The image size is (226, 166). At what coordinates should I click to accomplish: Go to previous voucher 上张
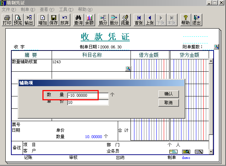150,20
